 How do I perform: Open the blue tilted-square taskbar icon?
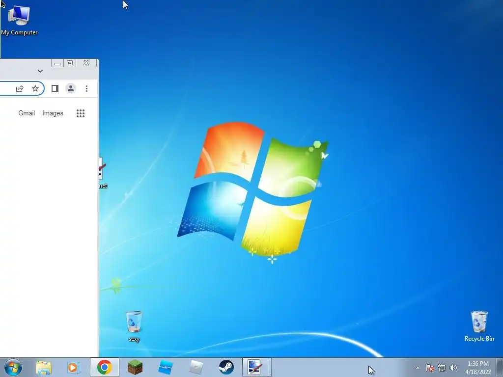[165, 367]
